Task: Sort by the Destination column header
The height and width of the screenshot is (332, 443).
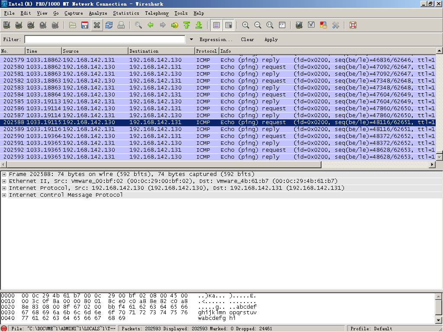Action: click(x=162, y=51)
